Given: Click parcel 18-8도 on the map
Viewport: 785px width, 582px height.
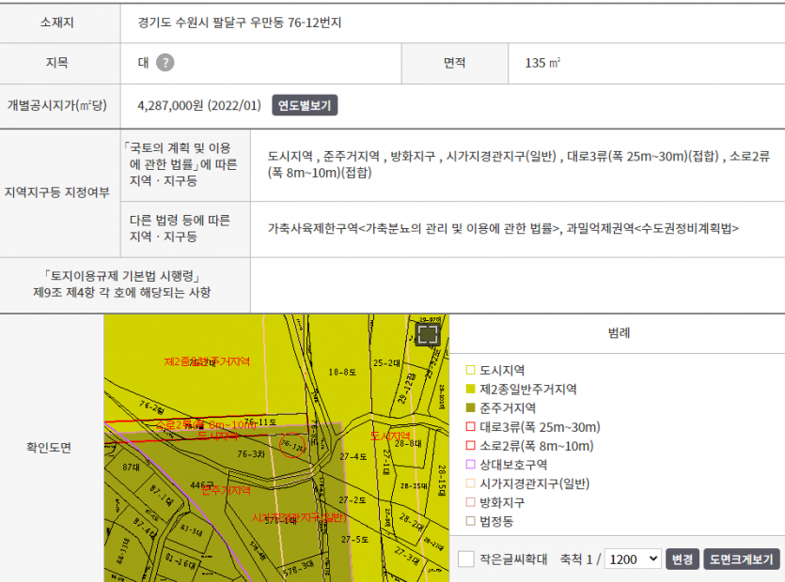Looking at the screenshot, I should click(x=339, y=373).
